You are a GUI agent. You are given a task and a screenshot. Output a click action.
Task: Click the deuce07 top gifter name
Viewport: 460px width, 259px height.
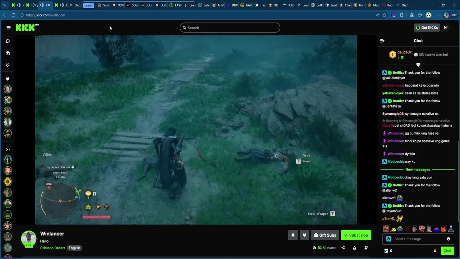(404, 53)
